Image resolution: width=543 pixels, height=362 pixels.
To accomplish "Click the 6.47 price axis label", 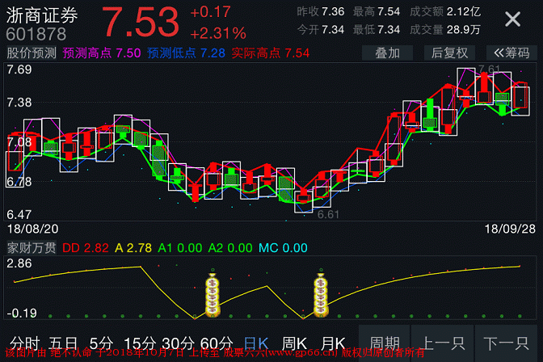I will pyautogui.click(x=19, y=215).
